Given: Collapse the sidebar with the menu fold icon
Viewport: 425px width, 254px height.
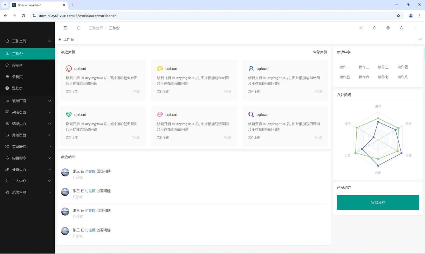Looking at the screenshot, I should (65, 28).
